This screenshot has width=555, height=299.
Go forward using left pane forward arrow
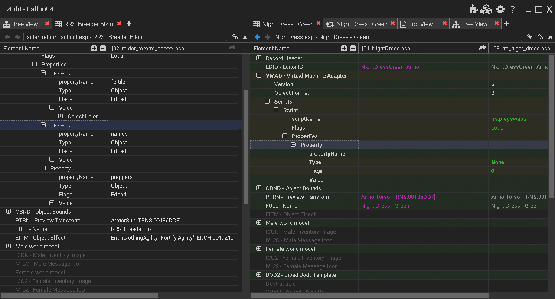pos(17,37)
